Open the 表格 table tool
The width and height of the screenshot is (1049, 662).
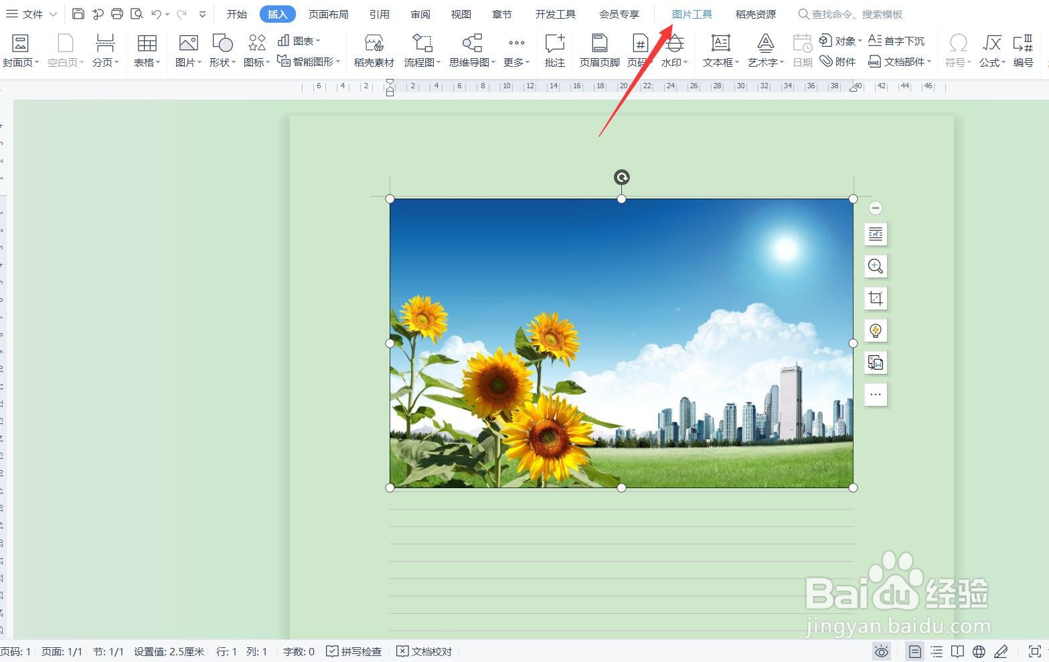coord(147,51)
